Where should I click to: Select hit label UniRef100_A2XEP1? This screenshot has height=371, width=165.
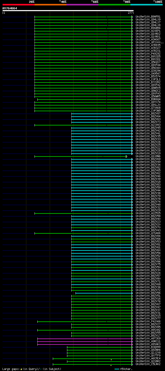click(148, 31)
